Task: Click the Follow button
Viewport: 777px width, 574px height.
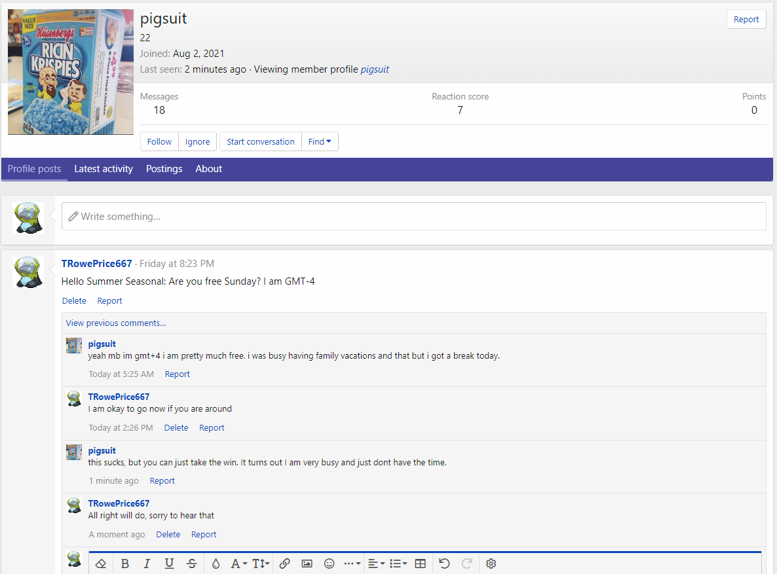Action: [159, 141]
